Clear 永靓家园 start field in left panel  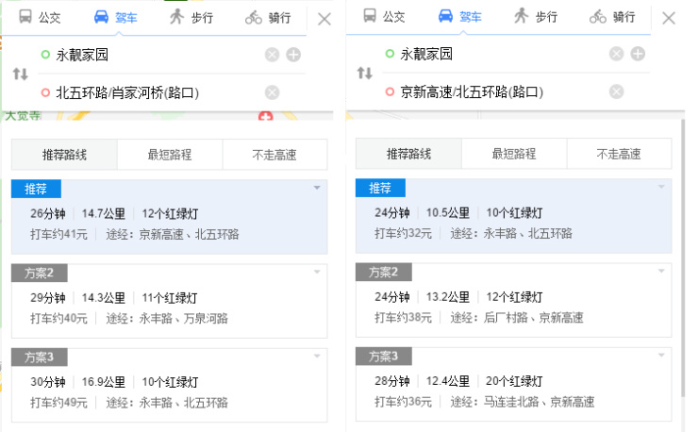[273, 55]
